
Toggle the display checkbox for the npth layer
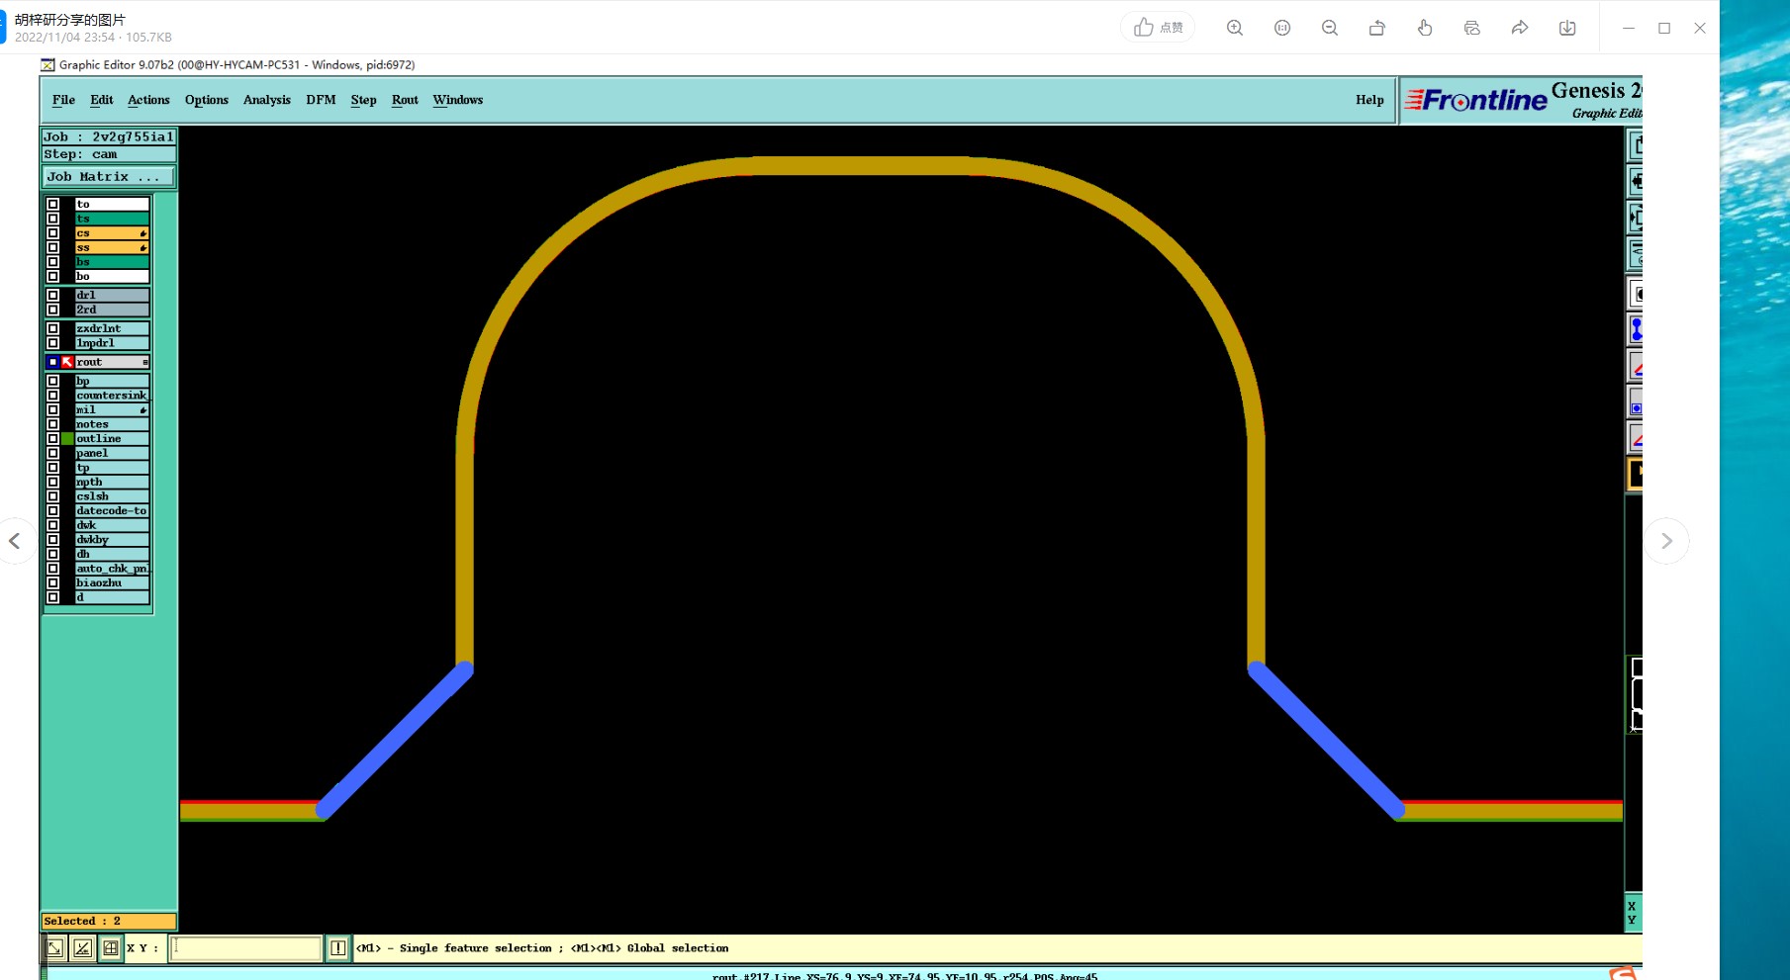[x=53, y=482]
